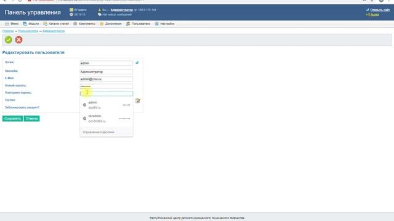
Task: Click the Администратор breadcrumb link
Action: (54, 31)
